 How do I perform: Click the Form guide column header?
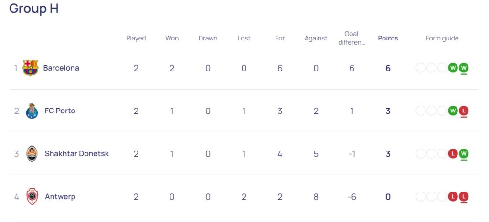click(x=442, y=38)
